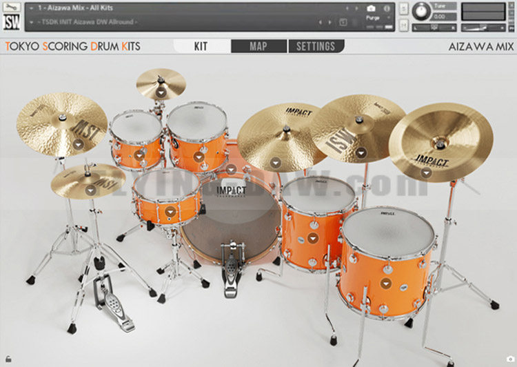Open the large floor tom dropdown

(385, 283)
